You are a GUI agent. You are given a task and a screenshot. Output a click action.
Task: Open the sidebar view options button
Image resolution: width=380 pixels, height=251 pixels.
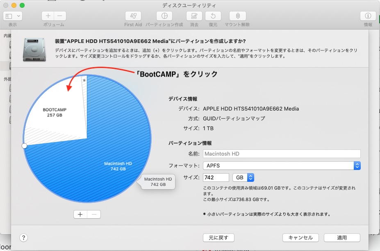point(13,16)
